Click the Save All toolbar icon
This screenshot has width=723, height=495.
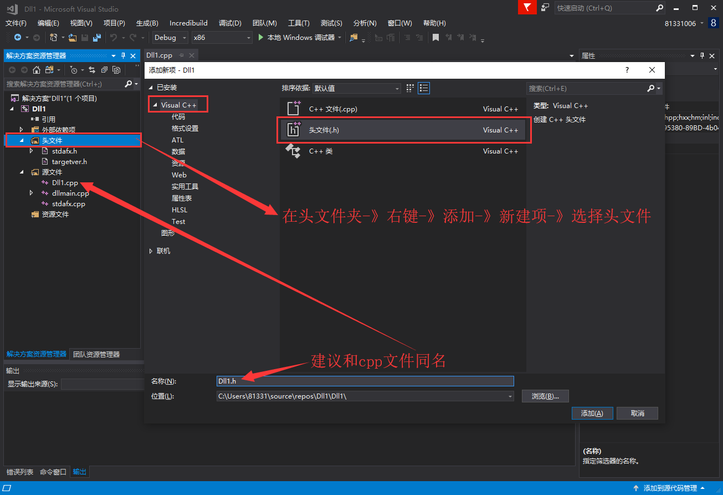click(97, 38)
